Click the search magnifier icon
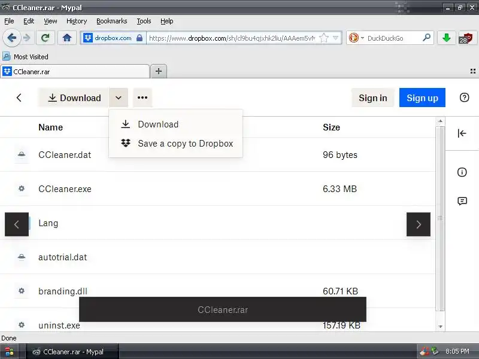Screen dimensions: 479x359 426,38
